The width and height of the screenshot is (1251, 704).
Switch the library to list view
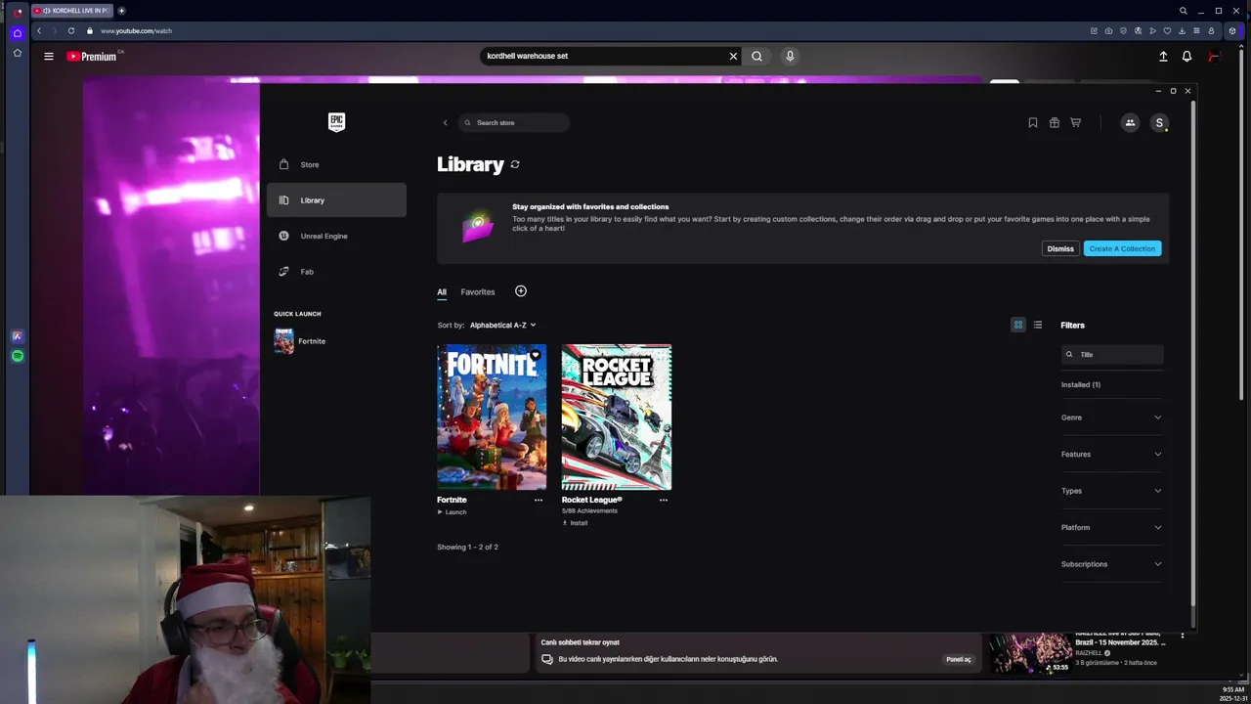pos(1038,325)
